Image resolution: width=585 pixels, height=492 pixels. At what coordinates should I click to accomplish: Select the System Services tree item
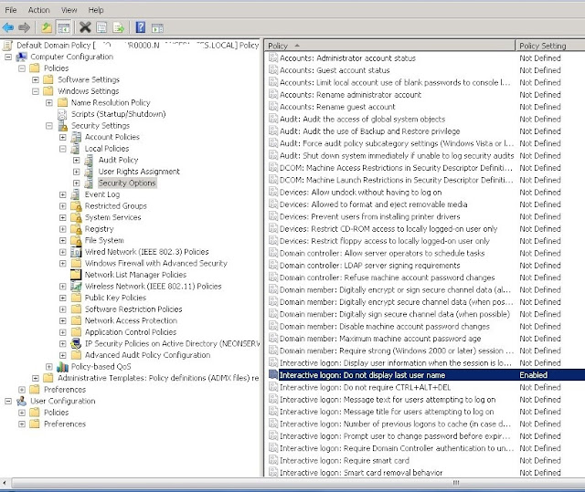tap(113, 217)
